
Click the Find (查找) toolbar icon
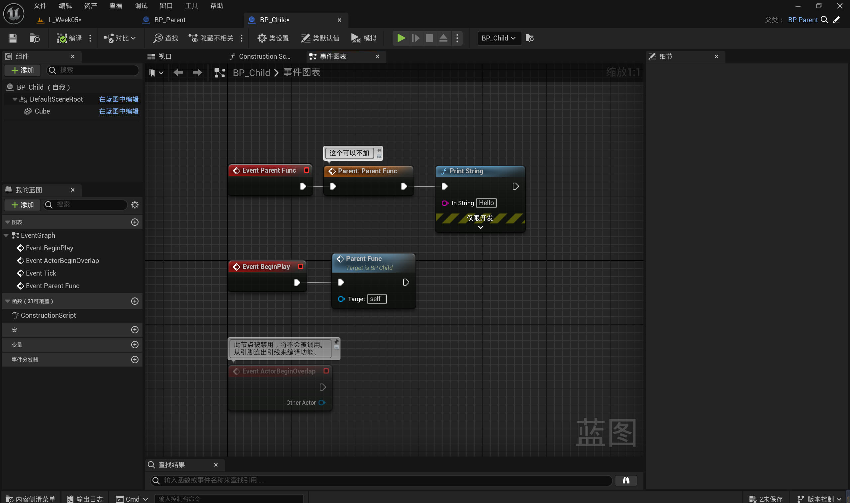(166, 38)
